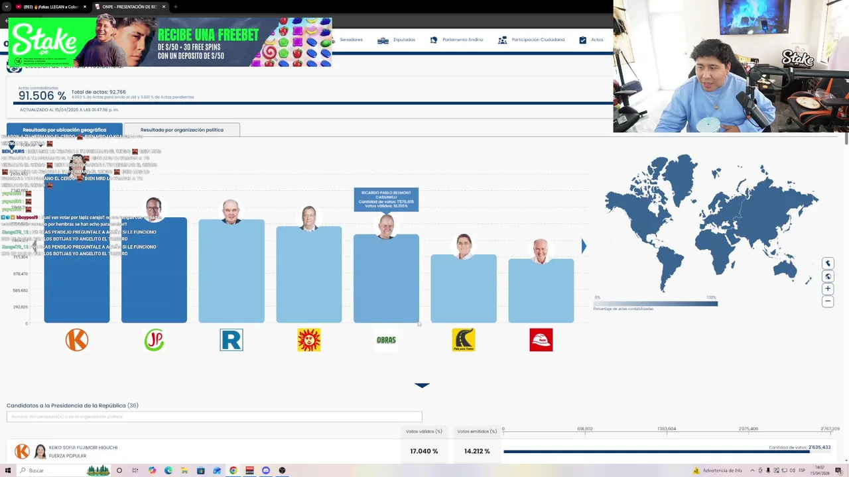849x477 pixels.
Task: Click the Actas clipboard check icon
Action: point(582,40)
